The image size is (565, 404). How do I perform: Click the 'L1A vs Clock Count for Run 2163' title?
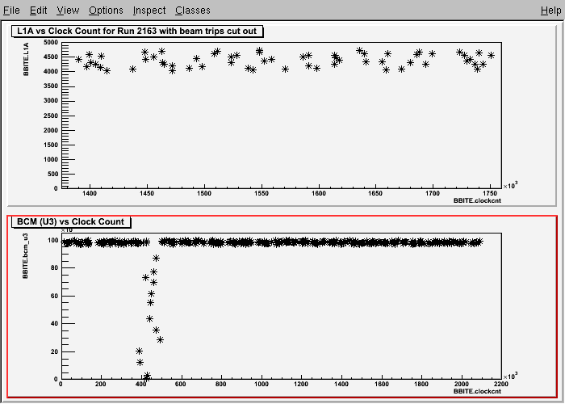pyautogui.click(x=137, y=31)
